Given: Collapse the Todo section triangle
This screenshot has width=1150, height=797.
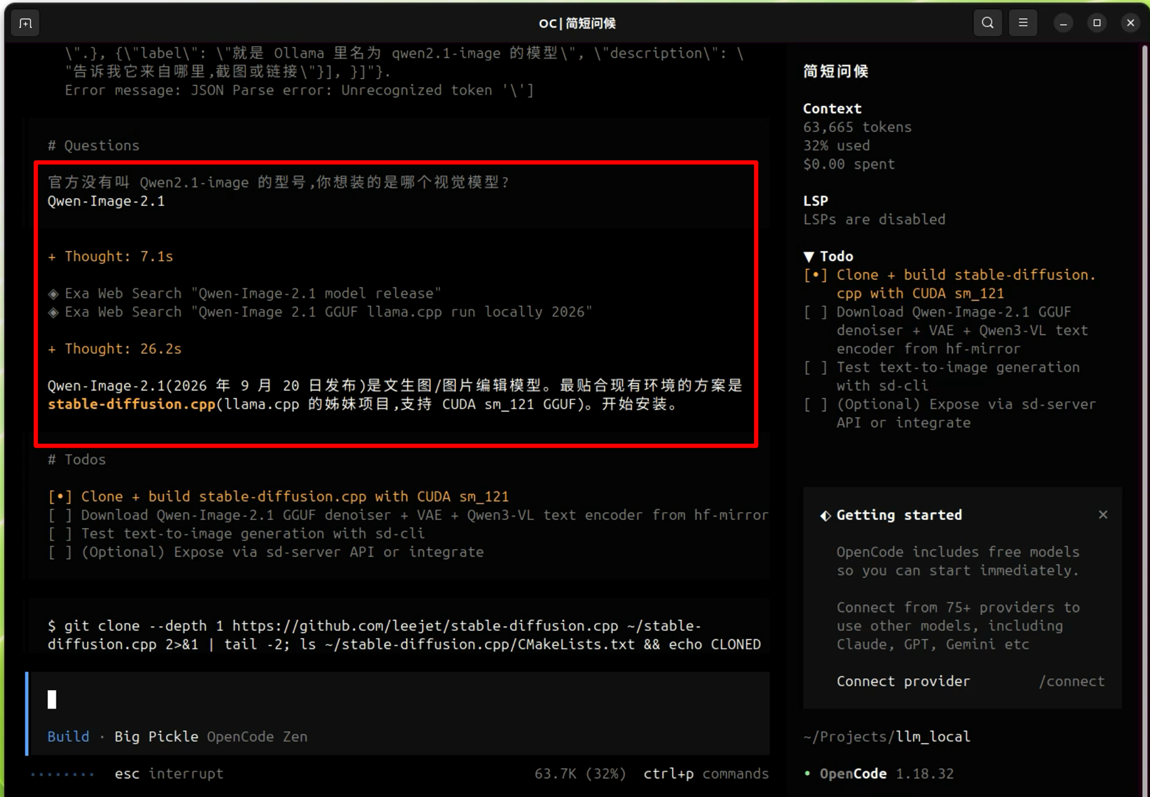Looking at the screenshot, I should (x=809, y=257).
